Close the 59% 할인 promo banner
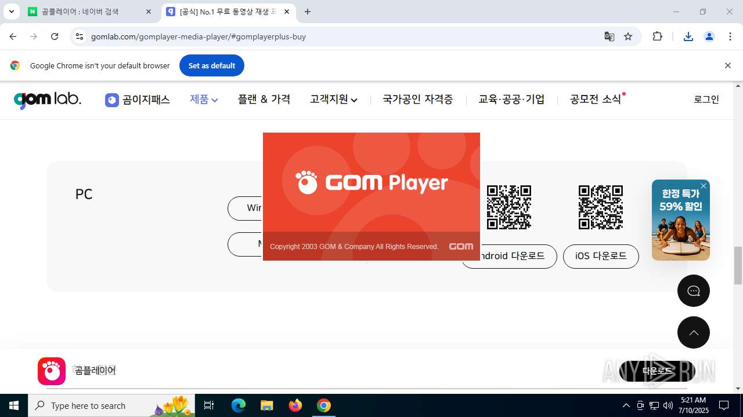This screenshot has width=743, height=417. pyautogui.click(x=704, y=186)
